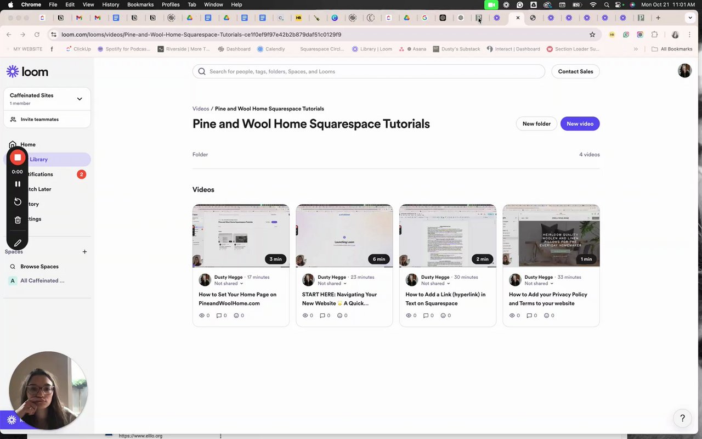Screen dimensions: 702x439
Task: Click the Loom search field
Action: [369, 71]
